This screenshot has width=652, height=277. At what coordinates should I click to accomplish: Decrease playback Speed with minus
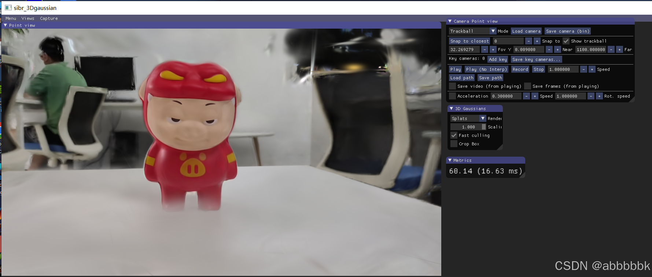pyautogui.click(x=583, y=69)
